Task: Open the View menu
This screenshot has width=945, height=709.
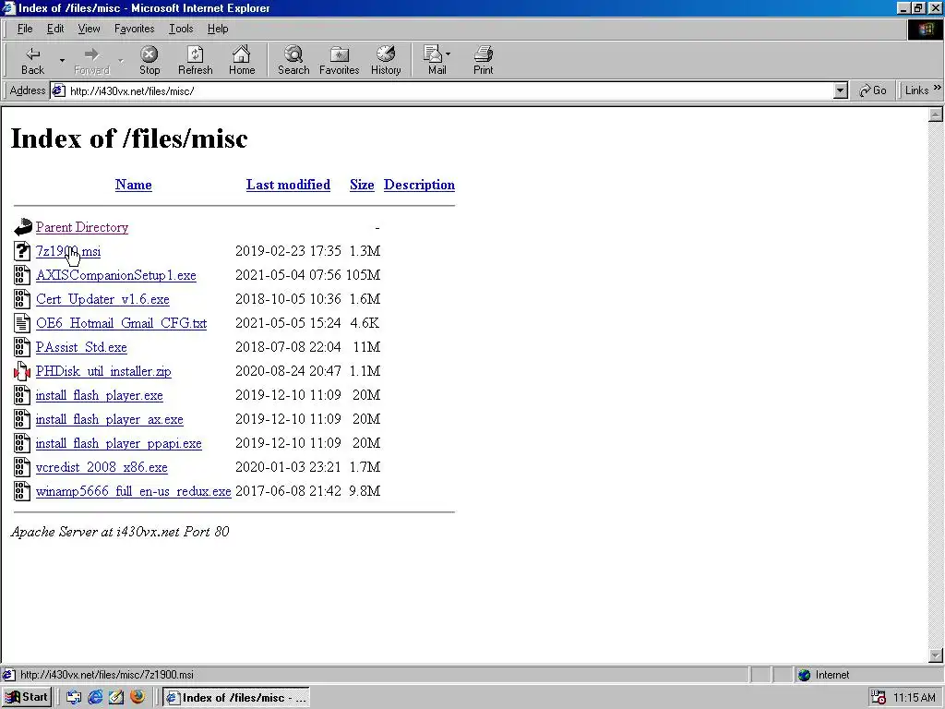Action: (89, 29)
